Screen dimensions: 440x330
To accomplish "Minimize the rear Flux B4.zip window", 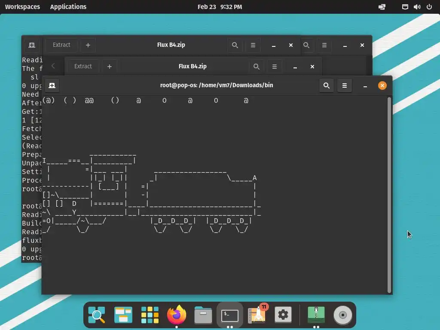I will (x=274, y=45).
